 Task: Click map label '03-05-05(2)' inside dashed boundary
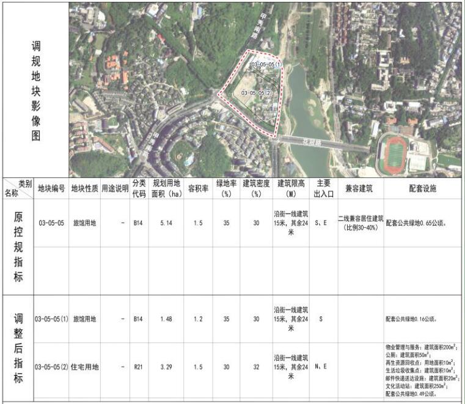pyautogui.click(x=257, y=93)
